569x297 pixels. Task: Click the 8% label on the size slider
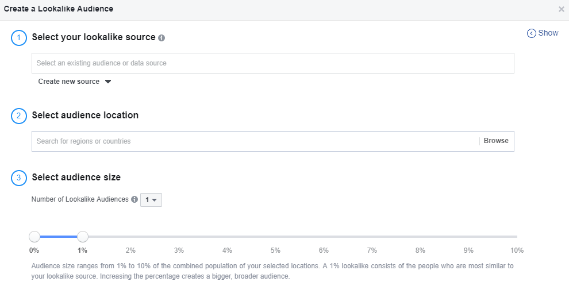click(420, 250)
